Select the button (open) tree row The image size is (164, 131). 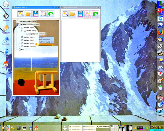[x=28, y=37]
